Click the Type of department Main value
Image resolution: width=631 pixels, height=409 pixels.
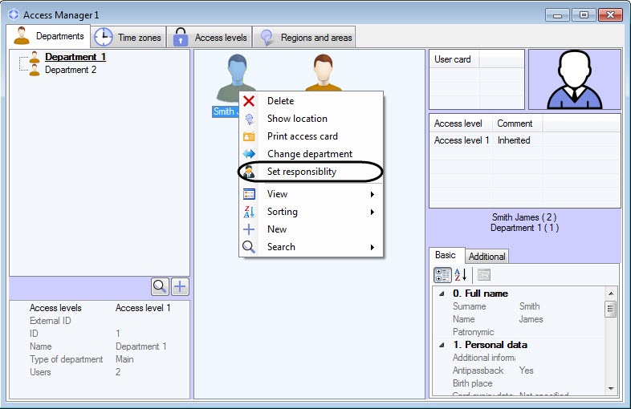pyautogui.click(x=124, y=359)
